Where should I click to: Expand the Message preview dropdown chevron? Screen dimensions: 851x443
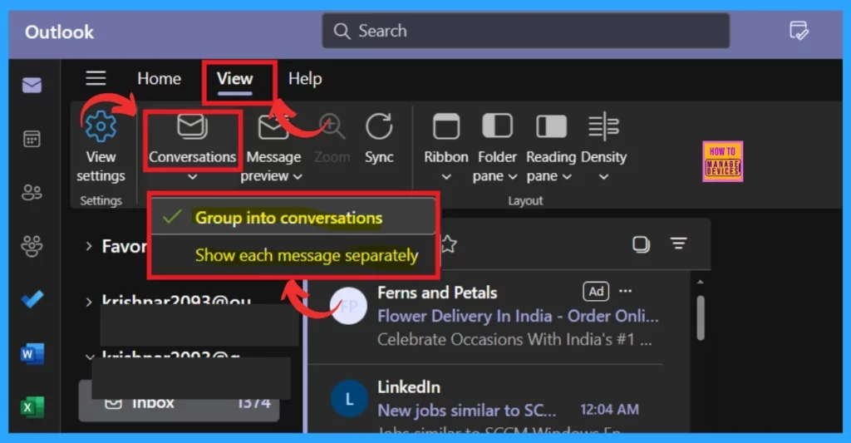click(x=298, y=176)
